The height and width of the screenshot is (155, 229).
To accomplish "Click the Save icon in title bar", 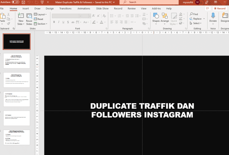I will click(x=23, y=2).
